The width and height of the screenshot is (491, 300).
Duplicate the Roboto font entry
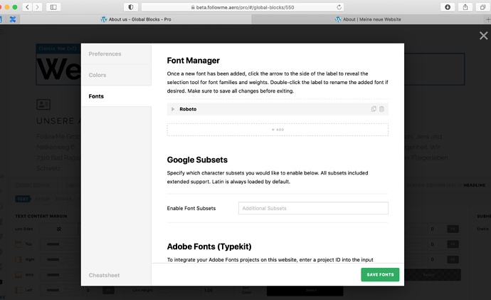(x=374, y=109)
